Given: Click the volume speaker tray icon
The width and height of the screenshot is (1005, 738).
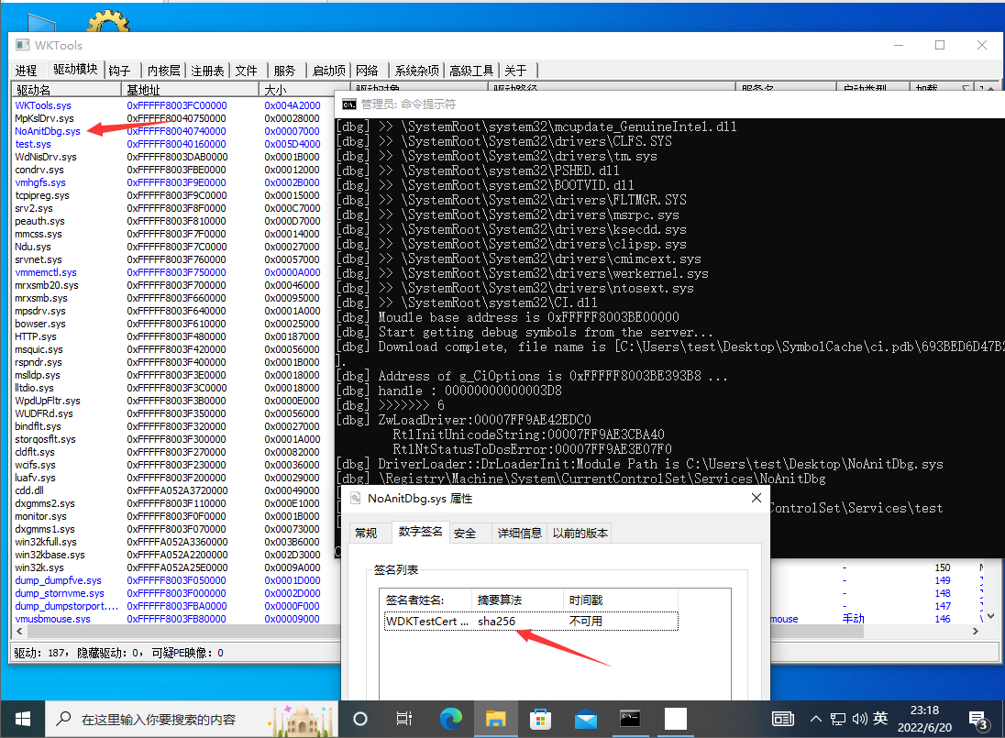Looking at the screenshot, I should pyautogui.click(x=859, y=718).
